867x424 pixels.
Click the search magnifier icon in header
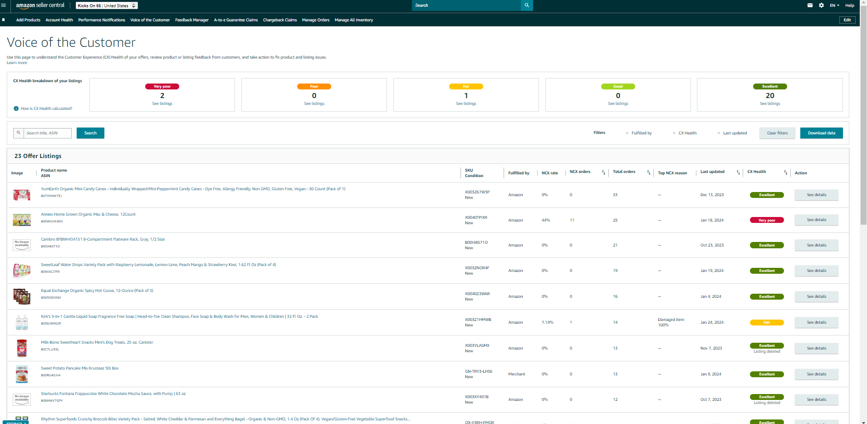pos(527,5)
